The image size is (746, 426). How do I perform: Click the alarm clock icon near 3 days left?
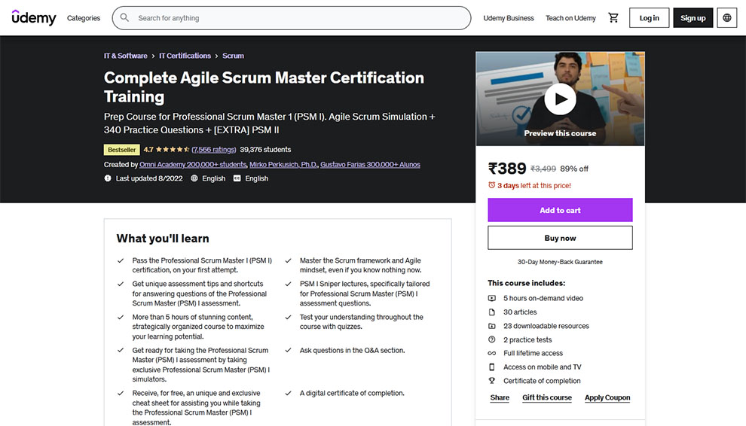(491, 185)
